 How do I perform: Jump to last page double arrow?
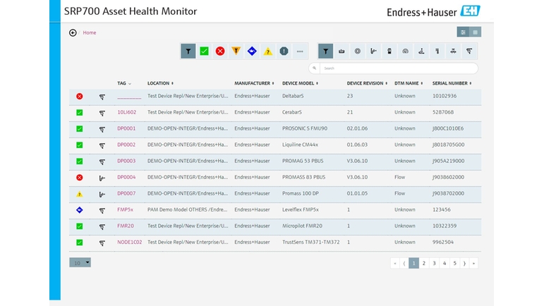(x=473, y=264)
